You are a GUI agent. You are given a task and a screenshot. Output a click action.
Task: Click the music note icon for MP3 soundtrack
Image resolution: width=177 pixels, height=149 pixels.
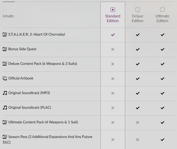point(5,93)
